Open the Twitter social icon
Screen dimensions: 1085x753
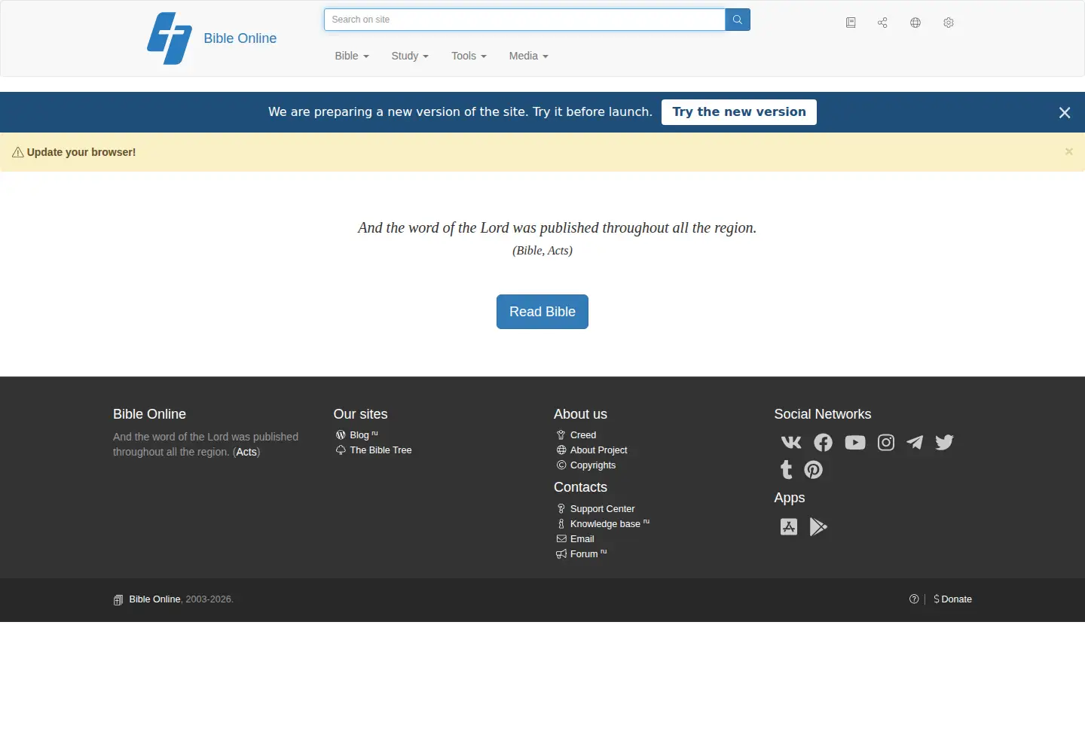(944, 443)
